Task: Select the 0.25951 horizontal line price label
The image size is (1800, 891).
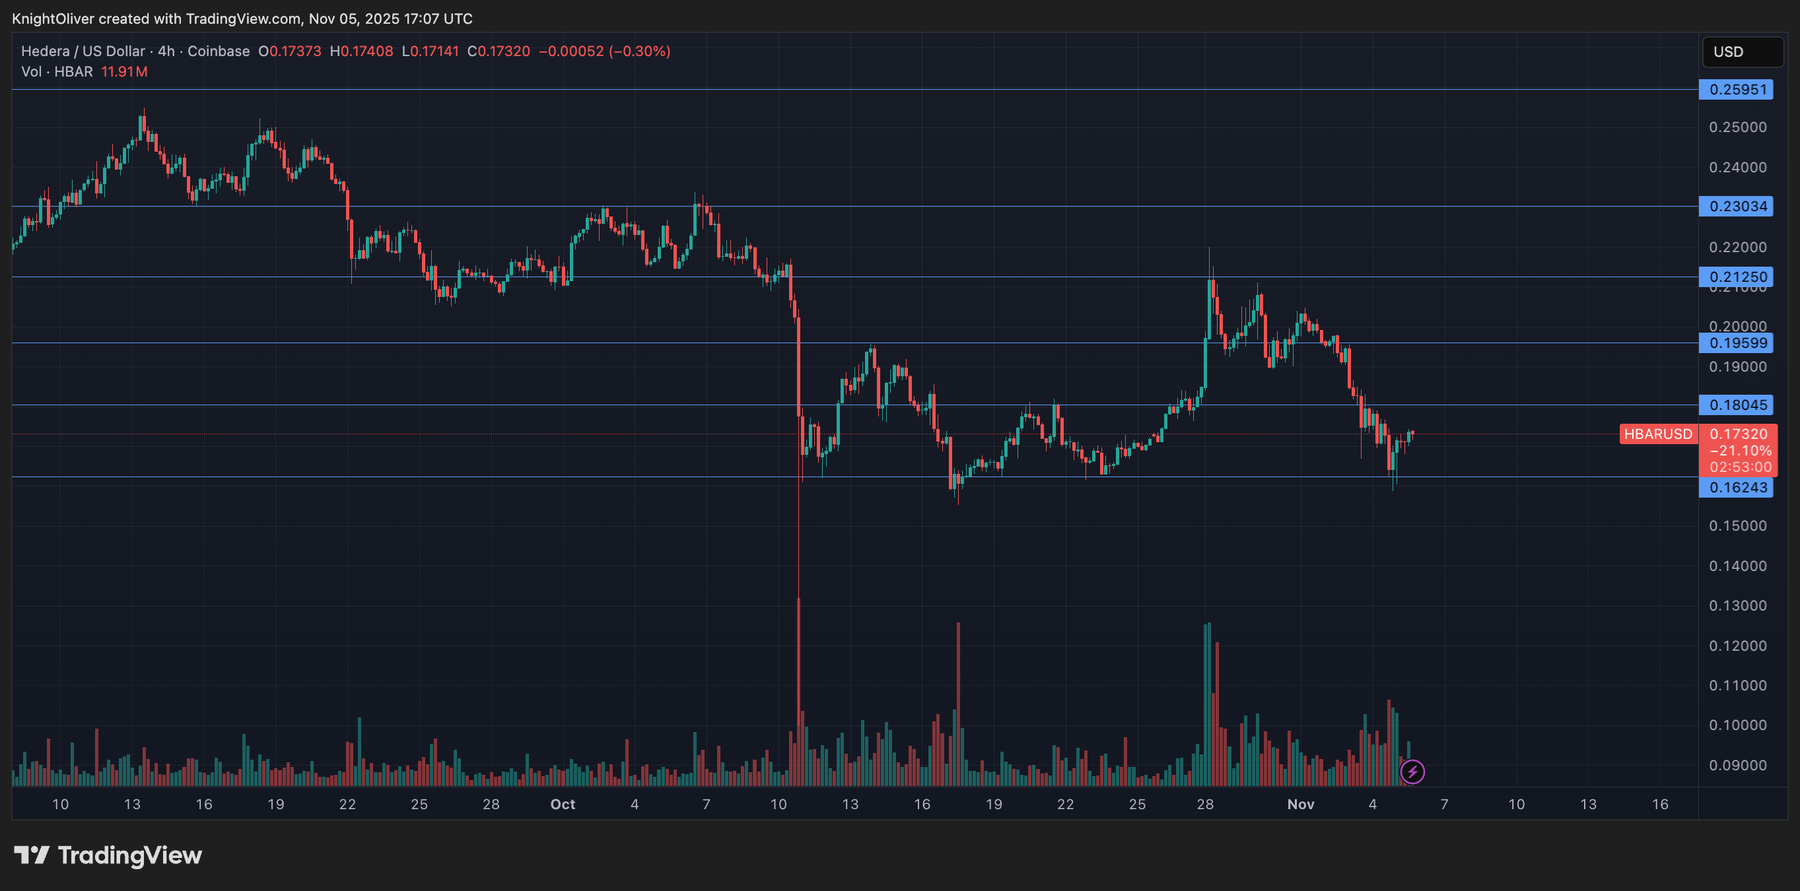Action: click(x=1737, y=89)
